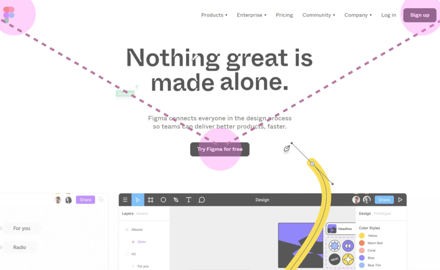This screenshot has height=270, width=440.
Task: Click the bezier anchor point on the yellow curve
Action: [x=312, y=164]
